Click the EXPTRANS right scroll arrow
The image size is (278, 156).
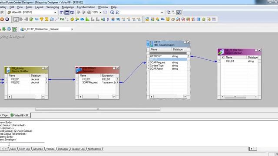pos(114,97)
